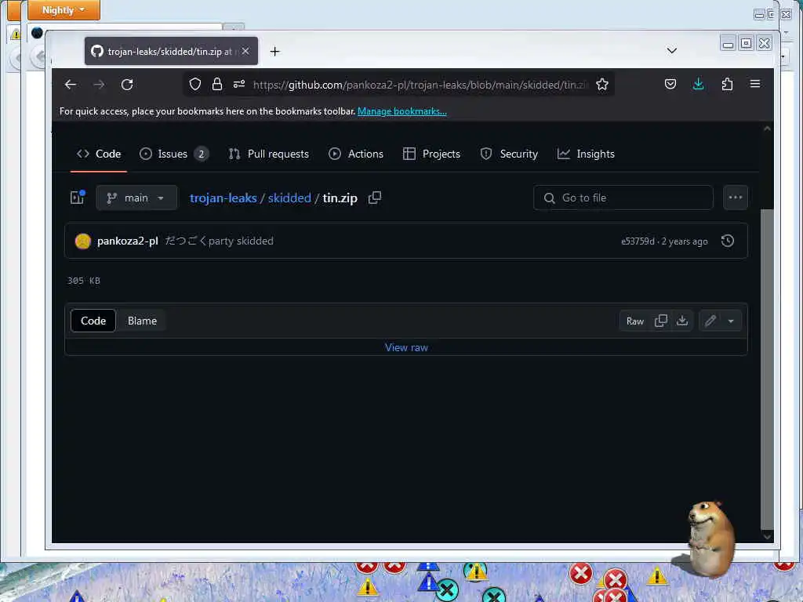
Task: Expand the list all tabs chevron
Action: (x=672, y=50)
